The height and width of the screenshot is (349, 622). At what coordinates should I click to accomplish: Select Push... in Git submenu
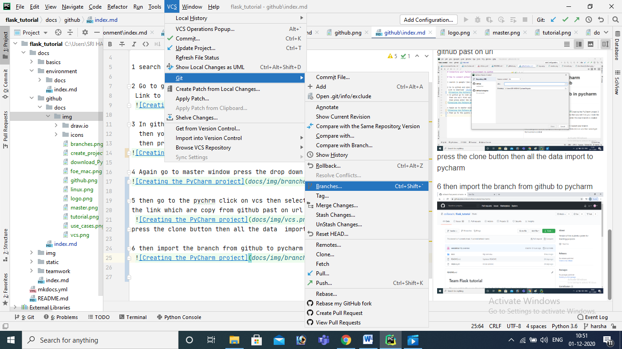click(367, 283)
